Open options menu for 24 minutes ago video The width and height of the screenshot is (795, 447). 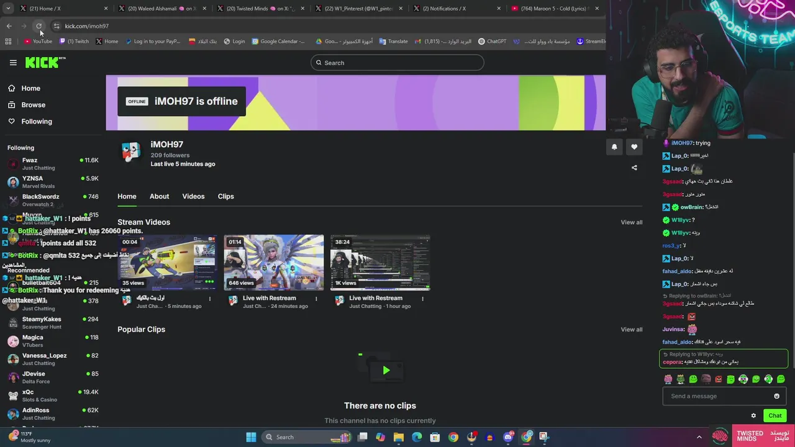(316, 299)
